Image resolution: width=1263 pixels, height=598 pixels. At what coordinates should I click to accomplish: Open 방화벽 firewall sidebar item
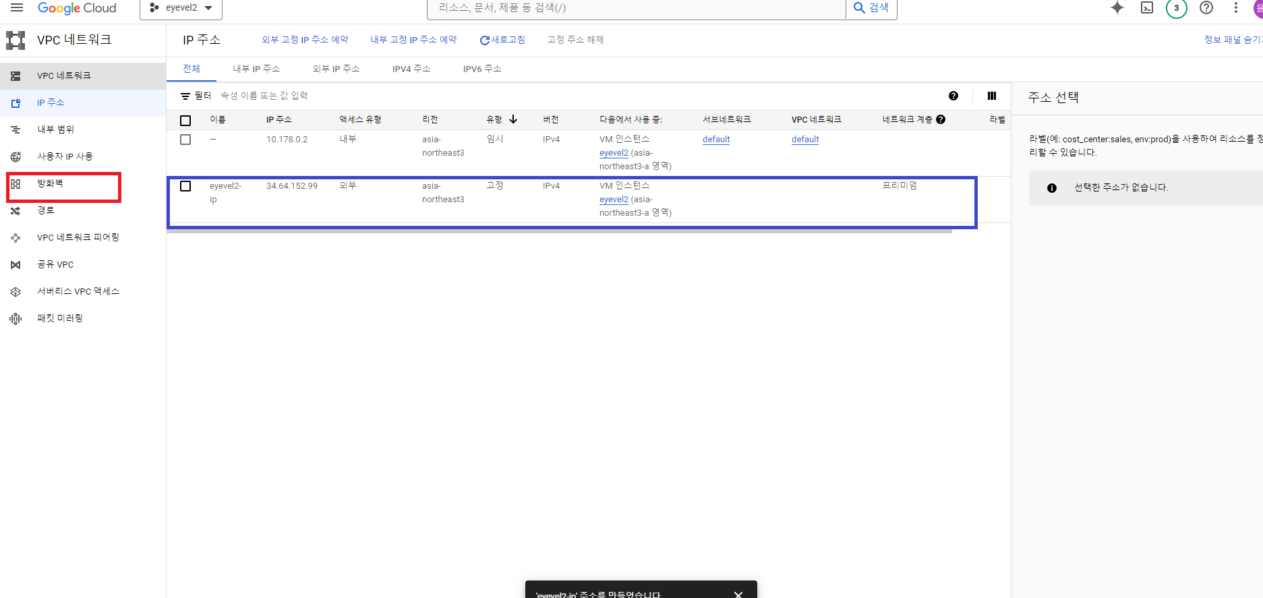[83, 183]
